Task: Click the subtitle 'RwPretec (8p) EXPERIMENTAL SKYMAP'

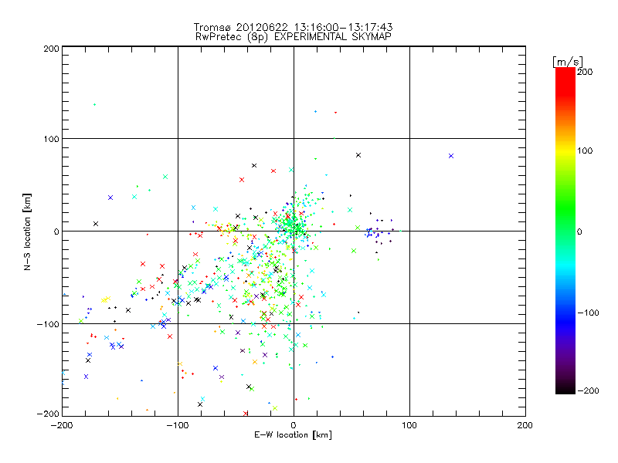Action: [293, 36]
